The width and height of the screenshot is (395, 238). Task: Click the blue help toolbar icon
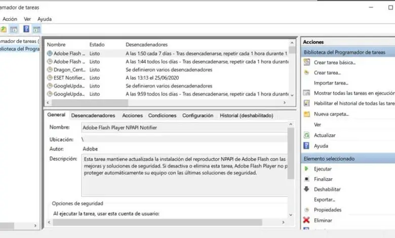26,29
